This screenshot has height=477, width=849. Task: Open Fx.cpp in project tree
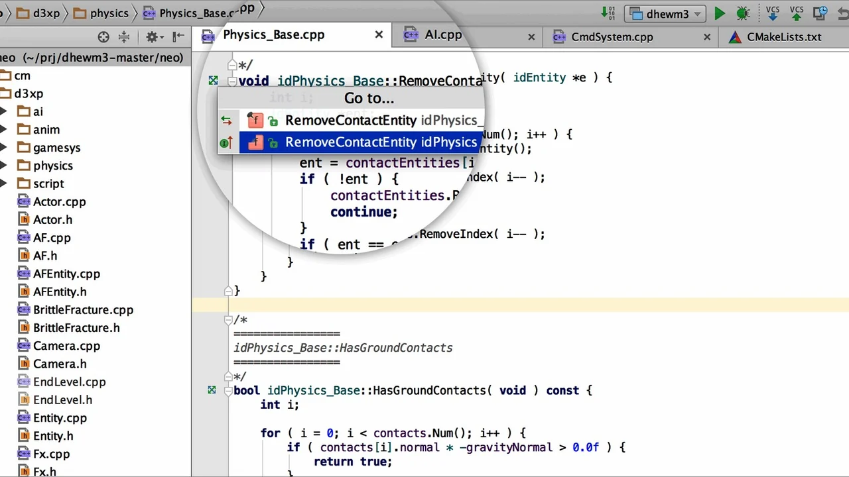(51, 454)
